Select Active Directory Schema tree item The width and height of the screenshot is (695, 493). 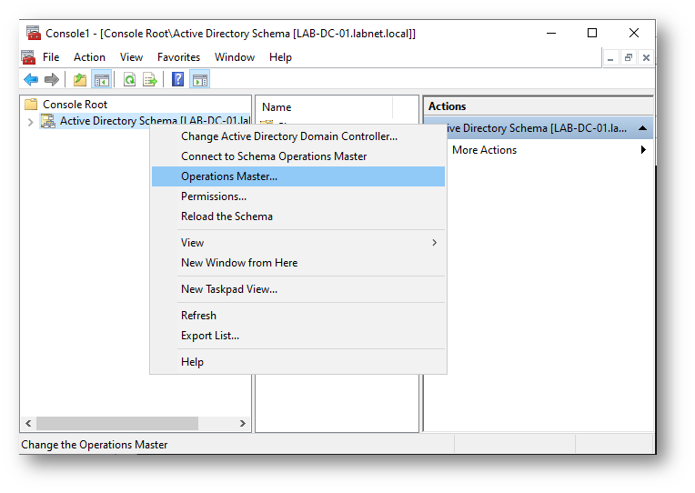(x=155, y=121)
